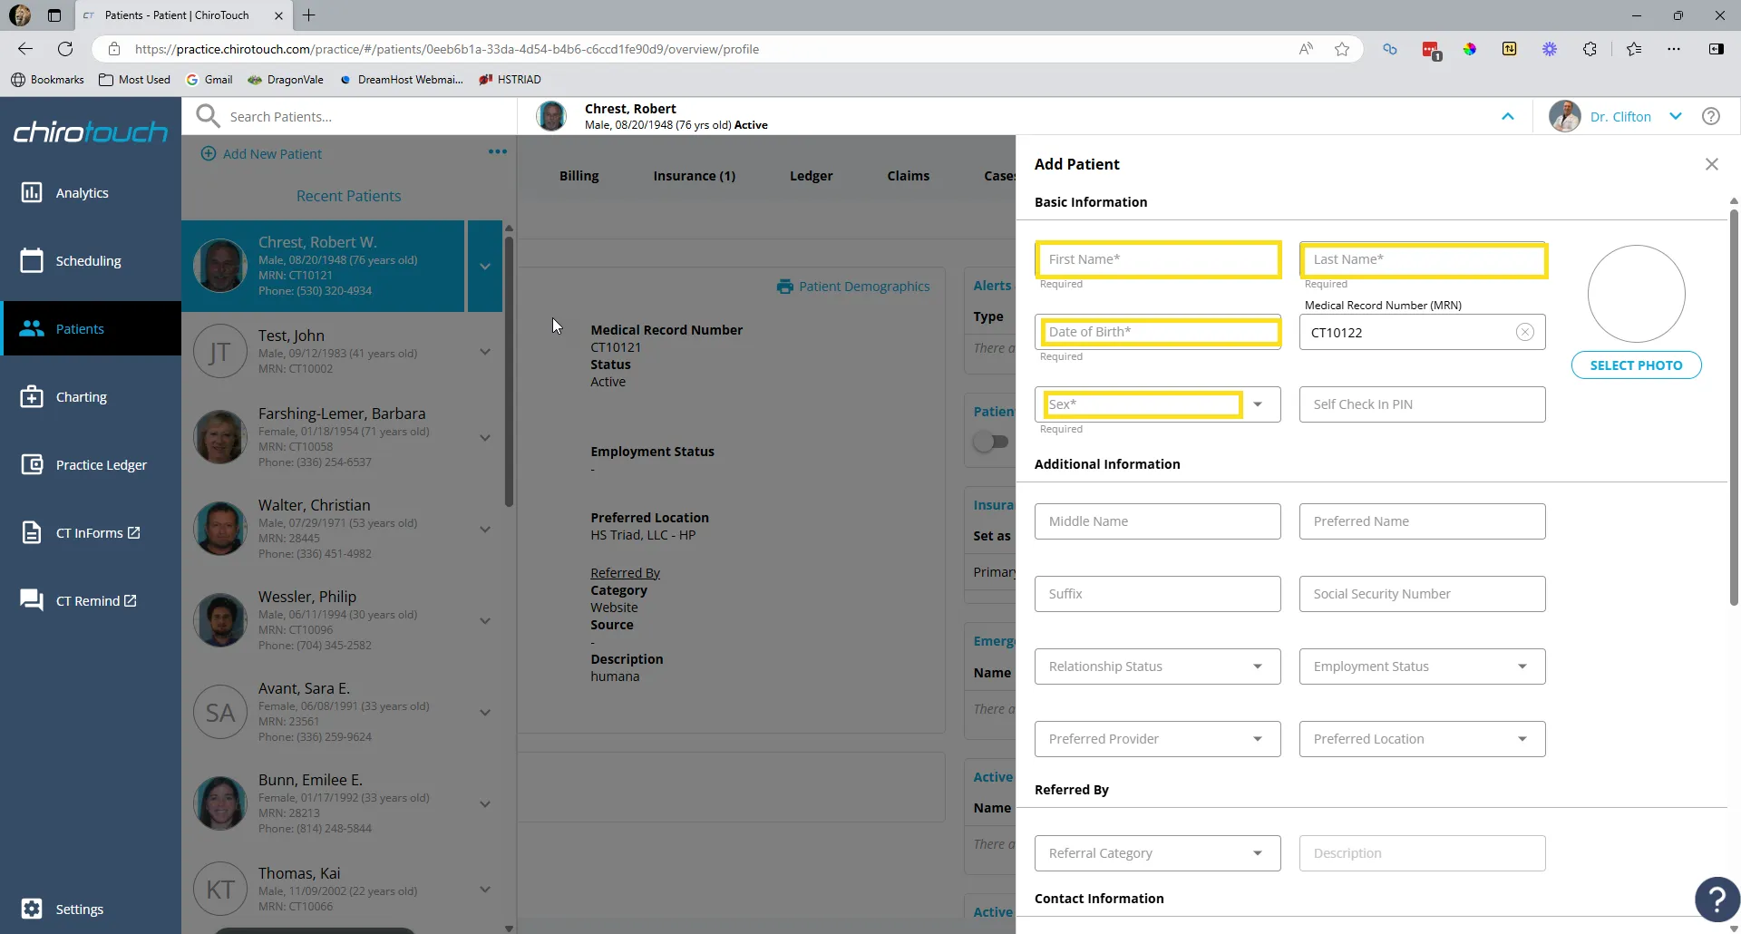
Task: Expand Test, John patient entry
Action: coord(485,352)
